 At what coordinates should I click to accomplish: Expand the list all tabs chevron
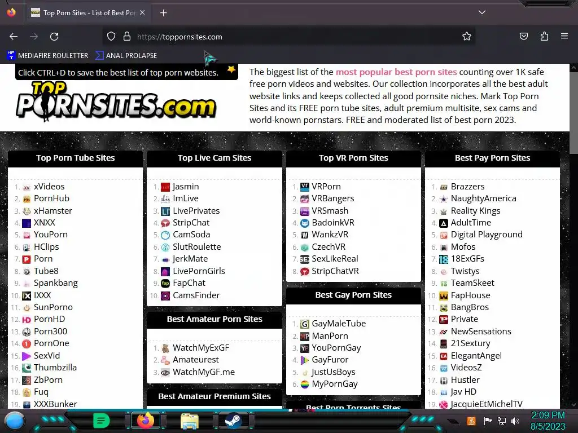[482, 12]
